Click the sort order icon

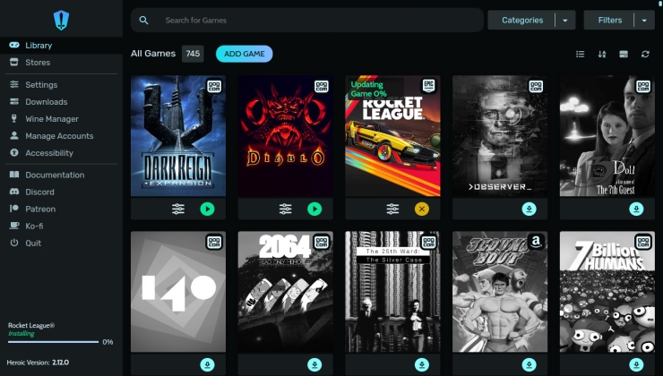[602, 55]
